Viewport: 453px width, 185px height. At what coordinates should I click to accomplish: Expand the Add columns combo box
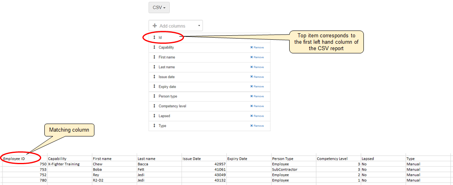(175, 26)
